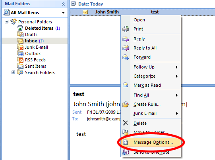The height and width of the screenshot is (160, 215).
Task: Open the Junk E-mail folder in tree
Action: [x=37, y=47]
